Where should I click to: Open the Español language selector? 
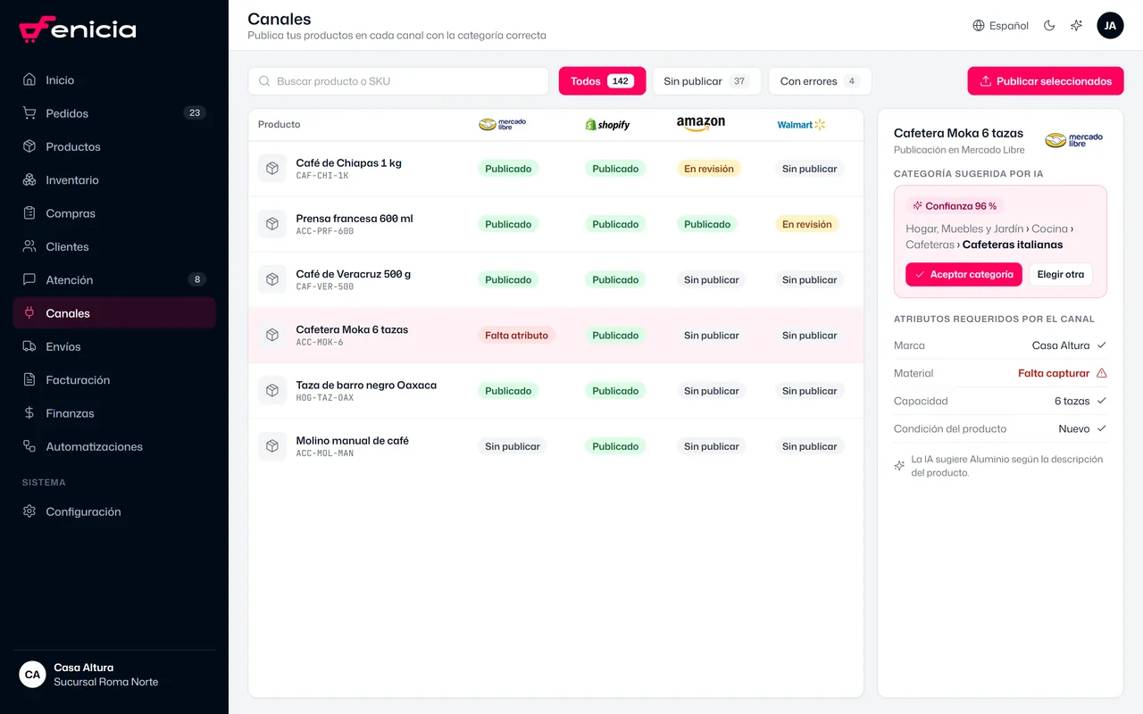point(1000,26)
